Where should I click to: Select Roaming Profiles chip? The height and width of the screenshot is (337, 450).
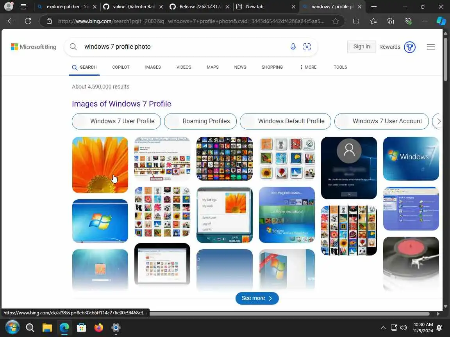click(x=200, y=121)
